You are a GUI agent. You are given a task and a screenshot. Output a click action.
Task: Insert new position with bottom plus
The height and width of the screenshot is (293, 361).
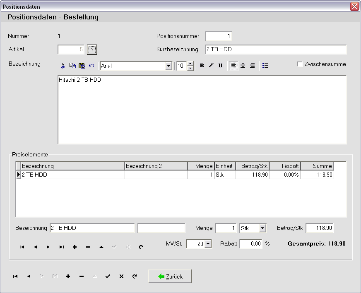[68, 276]
